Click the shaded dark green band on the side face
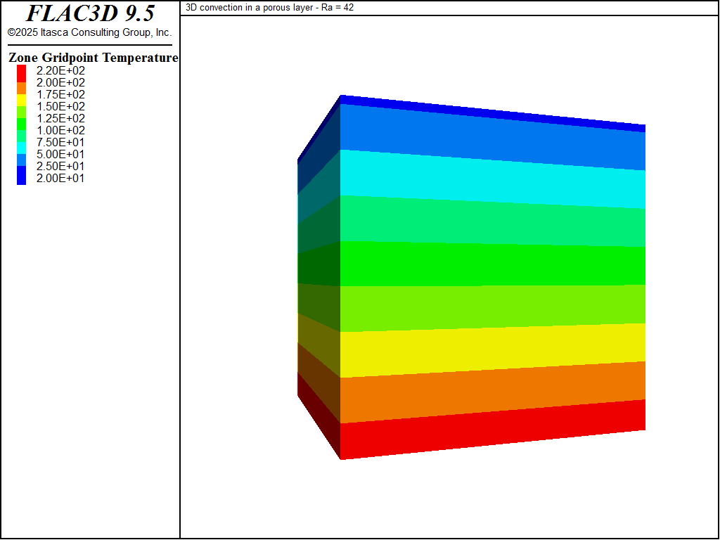 click(x=319, y=266)
